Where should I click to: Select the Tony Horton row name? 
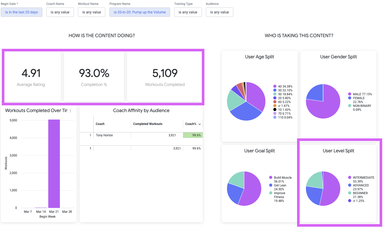(x=105, y=135)
